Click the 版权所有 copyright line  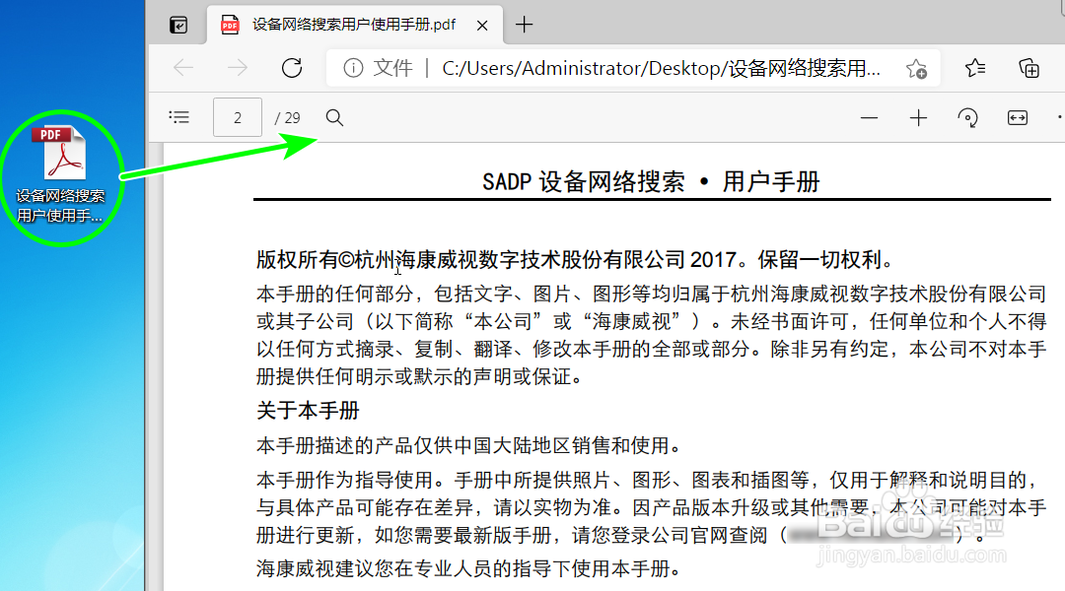(x=578, y=259)
